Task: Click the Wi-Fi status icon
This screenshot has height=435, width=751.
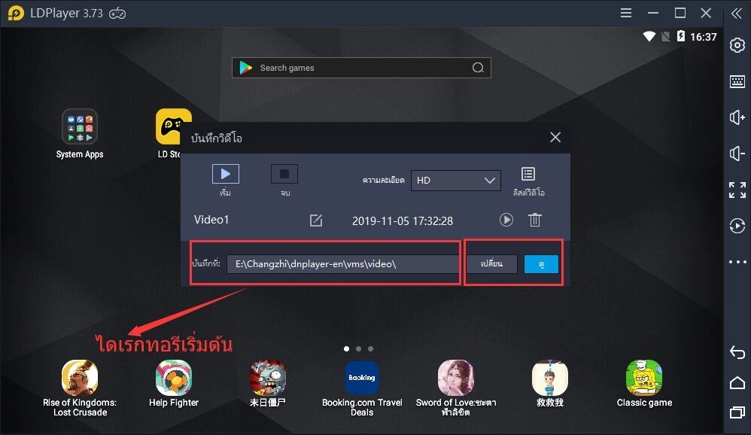Action: (x=649, y=36)
